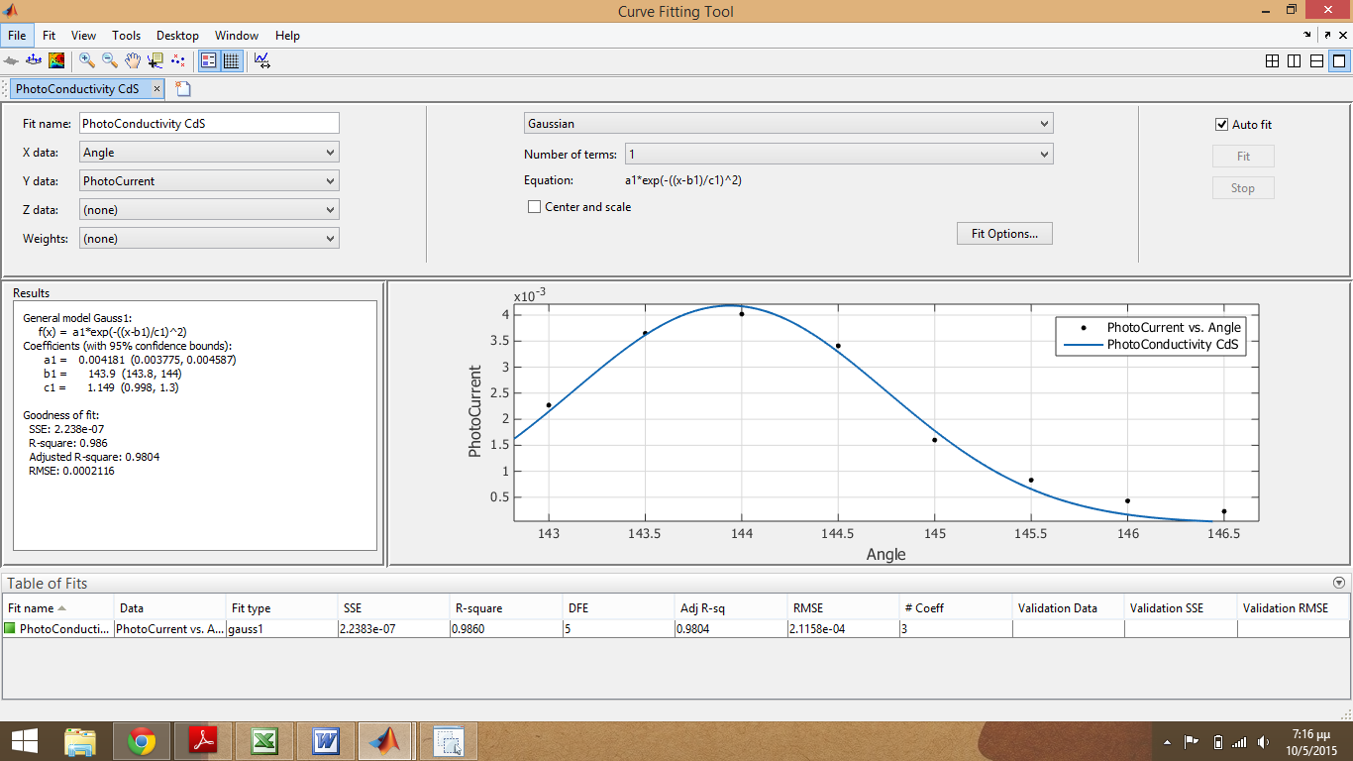Open the Number of terms dropdown
This screenshot has height=761, width=1353.
click(839, 155)
